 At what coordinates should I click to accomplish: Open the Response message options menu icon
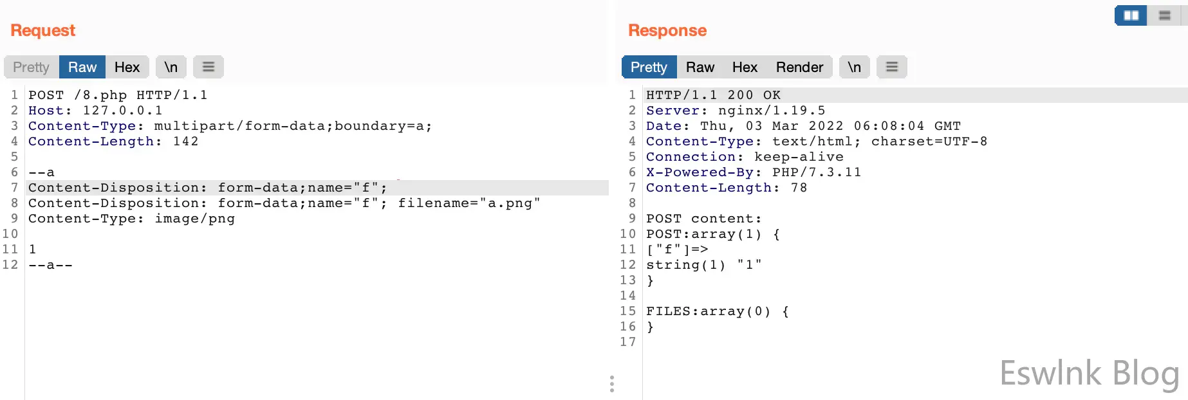tap(891, 67)
